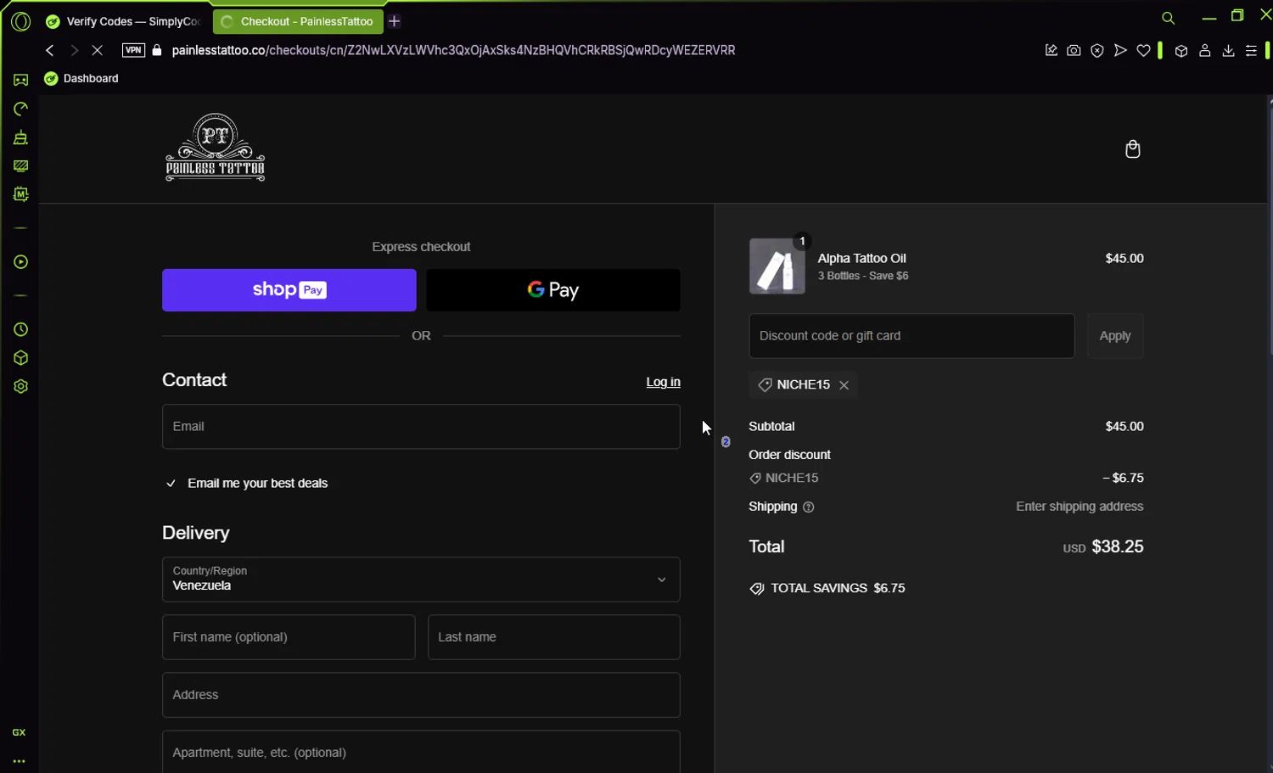1273x773 pixels.
Task: Focus the Last name field
Action: 554,637
